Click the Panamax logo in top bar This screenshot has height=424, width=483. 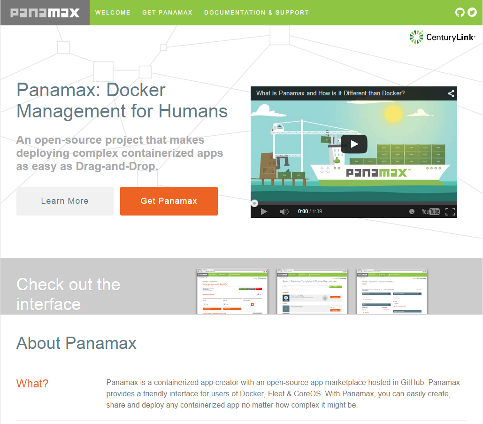tap(45, 13)
